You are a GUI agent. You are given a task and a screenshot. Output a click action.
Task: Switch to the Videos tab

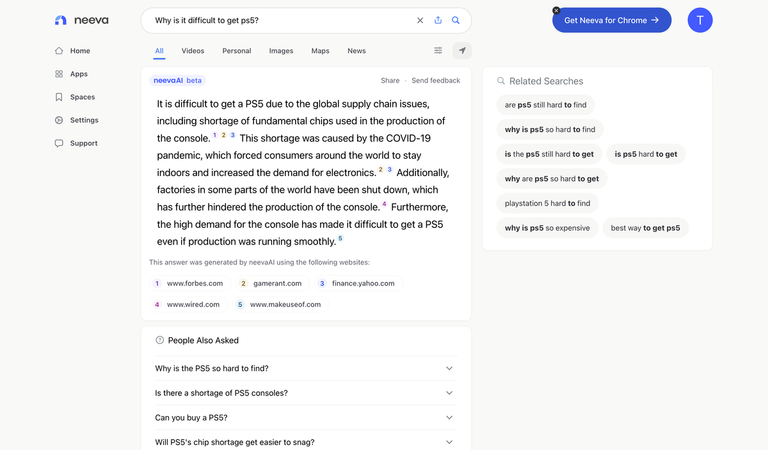193,51
